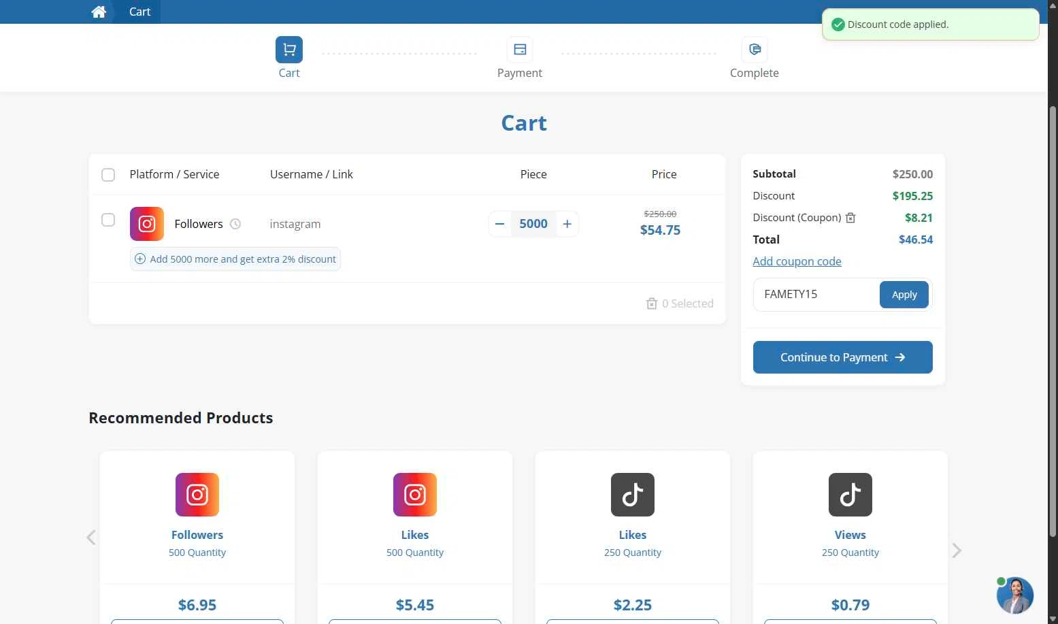Click the $6.95 product price
Image resolution: width=1058 pixels, height=624 pixels.
click(x=197, y=605)
